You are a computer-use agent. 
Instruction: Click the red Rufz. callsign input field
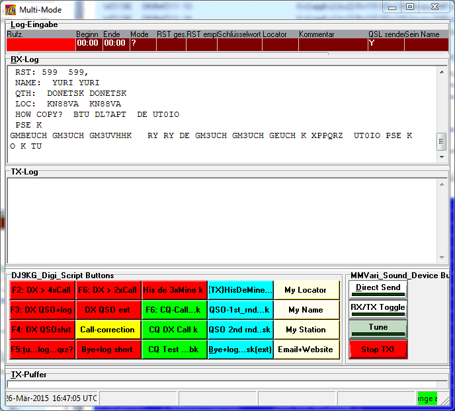pos(41,45)
